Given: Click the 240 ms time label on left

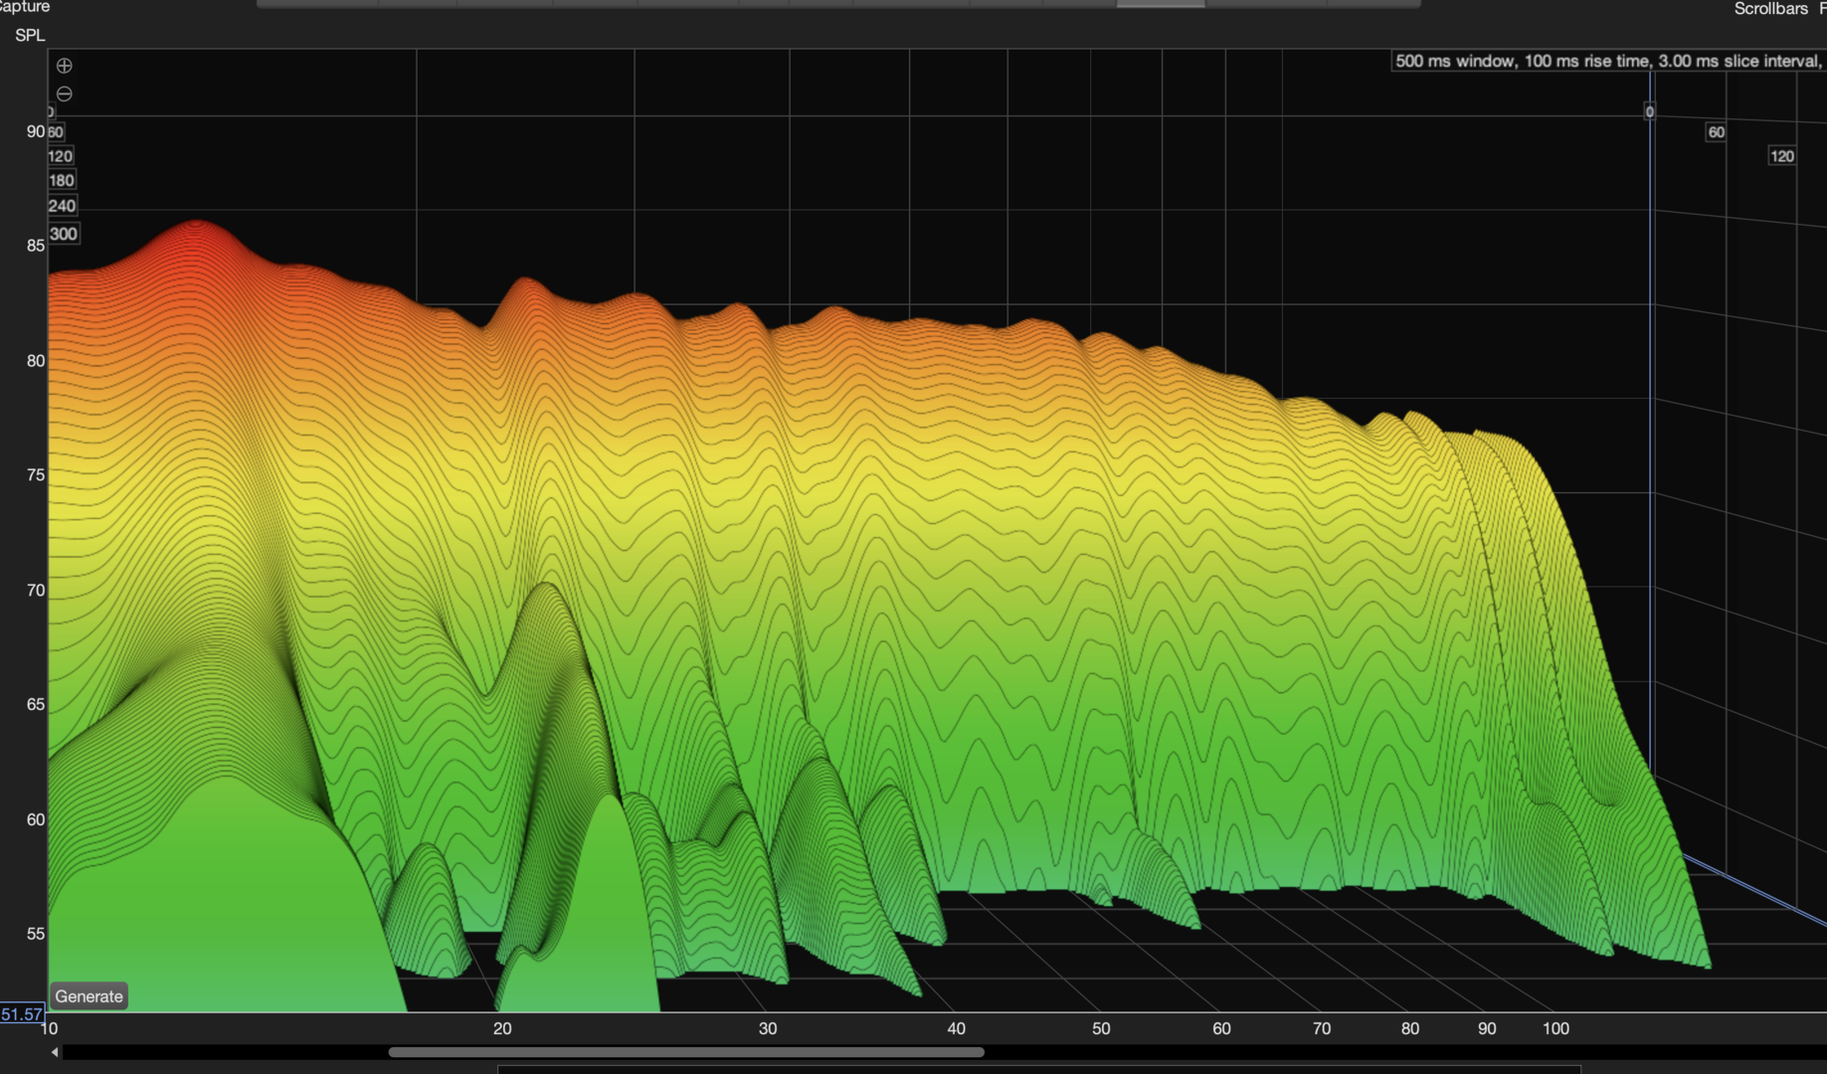Looking at the screenshot, I should [62, 206].
